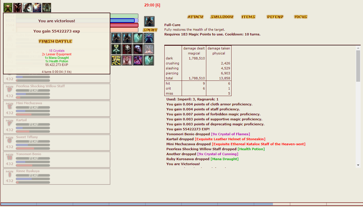Open the Attack menu
Screen dimensions: 363x207
click(195, 17)
